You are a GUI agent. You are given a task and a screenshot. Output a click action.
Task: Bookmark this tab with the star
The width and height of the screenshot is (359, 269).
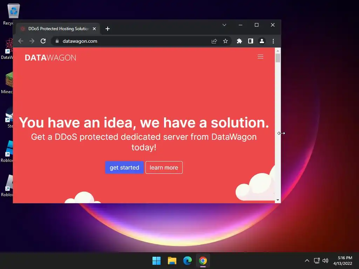click(225, 41)
